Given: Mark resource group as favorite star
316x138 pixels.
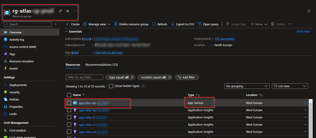Looking at the screenshot, I should 68,11.
